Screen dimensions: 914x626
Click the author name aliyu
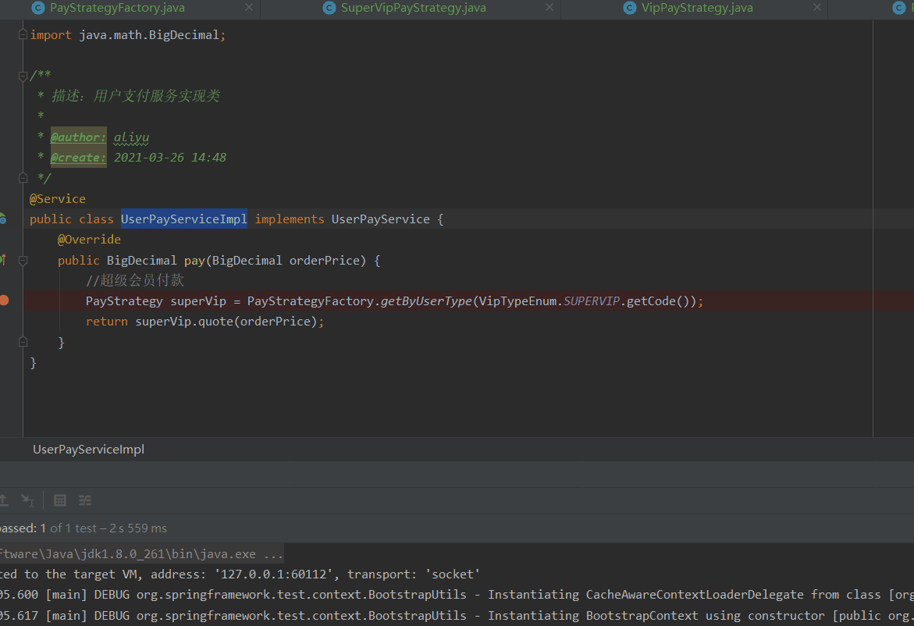point(131,137)
